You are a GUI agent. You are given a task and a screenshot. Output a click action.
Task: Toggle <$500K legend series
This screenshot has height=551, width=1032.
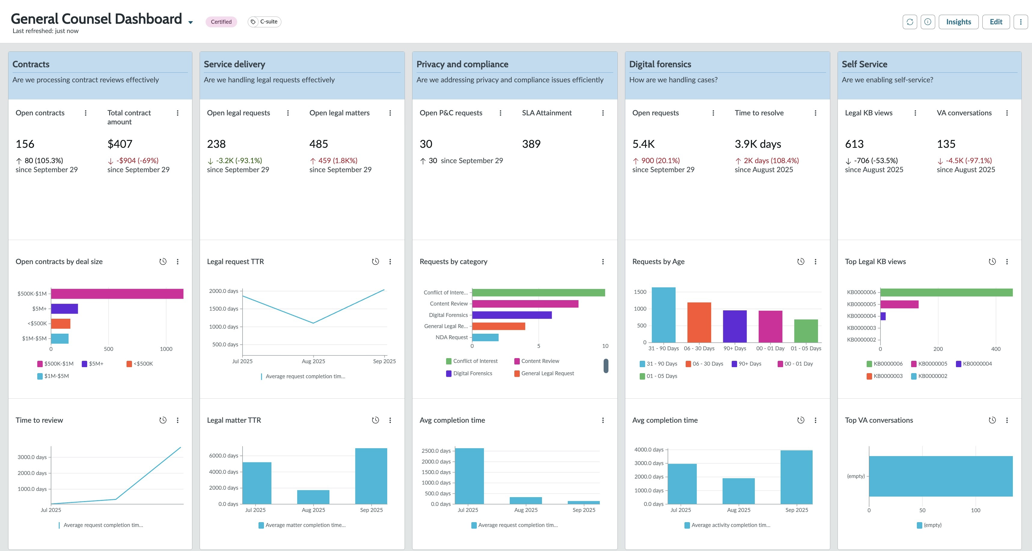click(139, 364)
